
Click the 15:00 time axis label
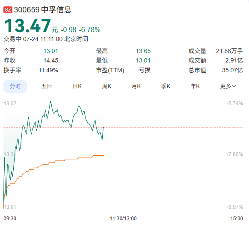click(x=237, y=219)
